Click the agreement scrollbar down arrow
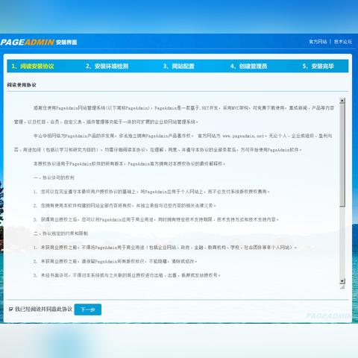Screen dimensions: 358x358 click(342, 281)
